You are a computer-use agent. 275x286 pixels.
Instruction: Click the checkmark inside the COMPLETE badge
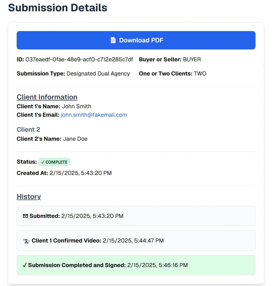pos(43,162)
